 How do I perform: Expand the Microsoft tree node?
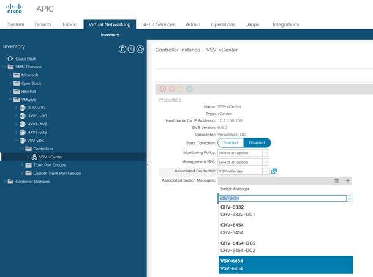coord(10,75)
